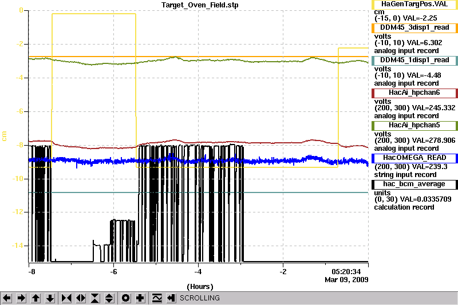This screenshot has width=458, height=305.
Task: Click the VAL=245.332 readout
Action: [x=433, y=108]
